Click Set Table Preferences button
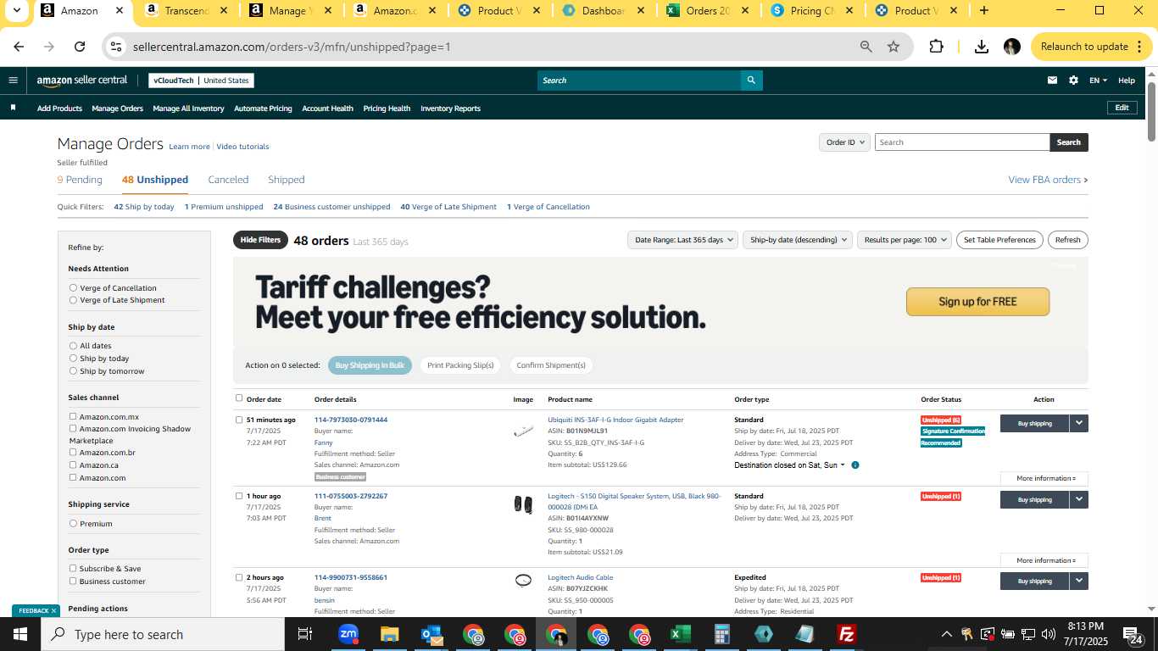The image size is (1158, 651). tap(999, 240)
